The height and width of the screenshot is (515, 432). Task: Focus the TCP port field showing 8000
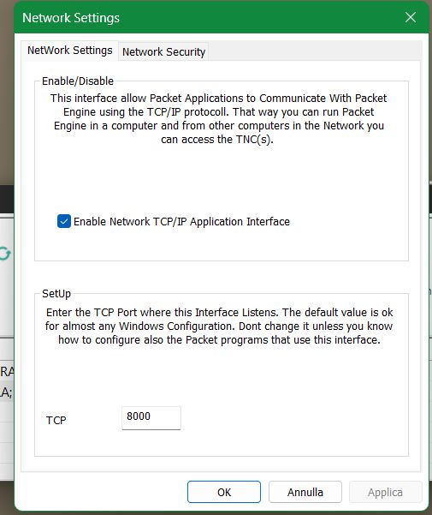[151, 417]
